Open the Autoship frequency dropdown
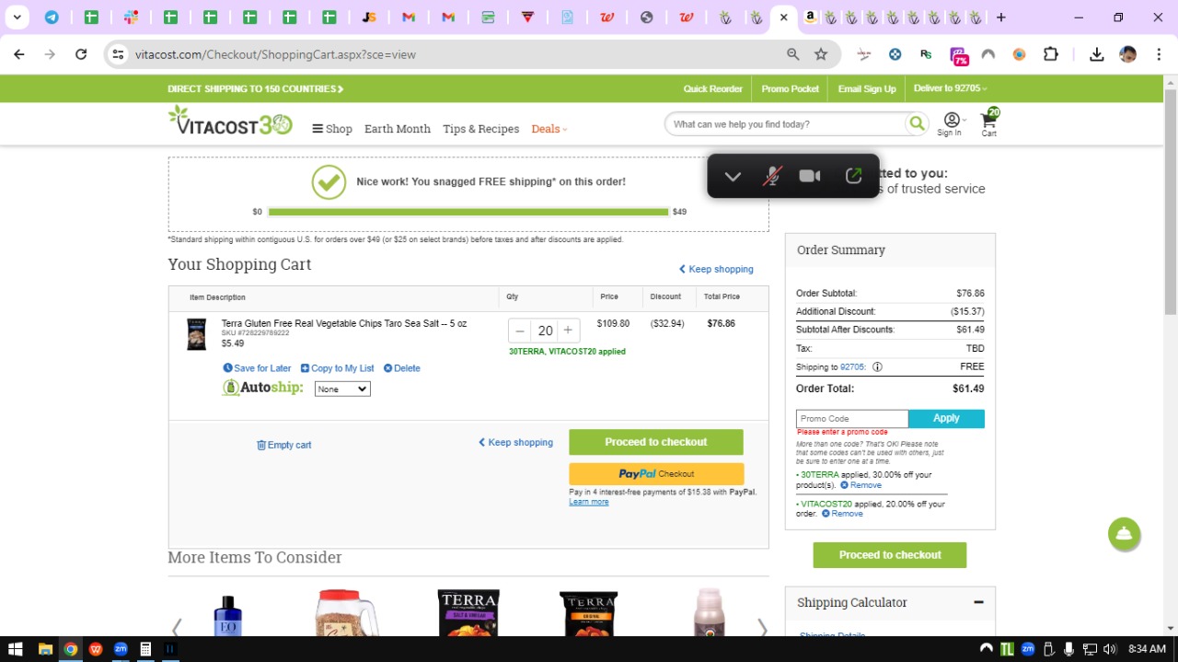The width and height of the screenshot is (1178, 662). pyautogui.click(x=342, y=389)
